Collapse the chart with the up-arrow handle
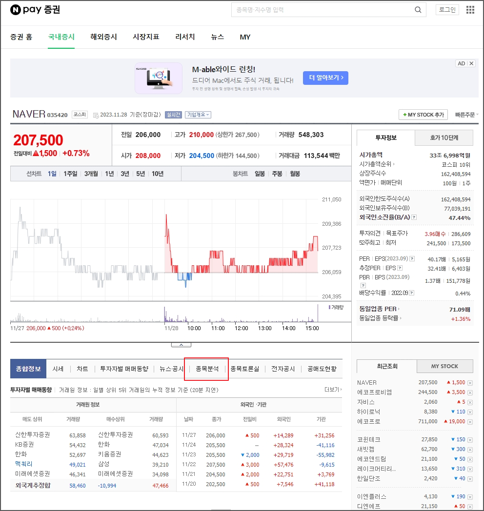Screen dimensions: 484x511 tap(181, 345)
